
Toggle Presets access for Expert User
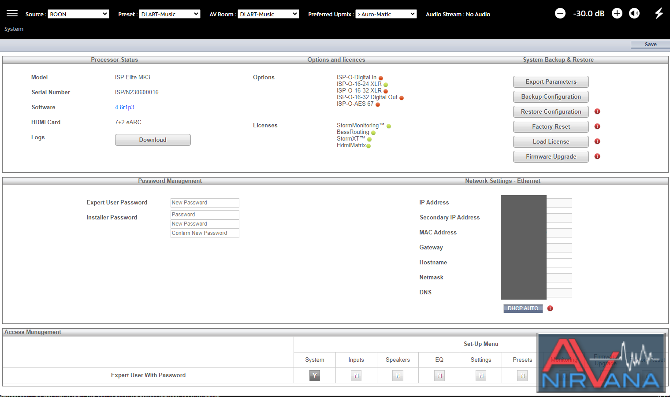tap(522, 375)
